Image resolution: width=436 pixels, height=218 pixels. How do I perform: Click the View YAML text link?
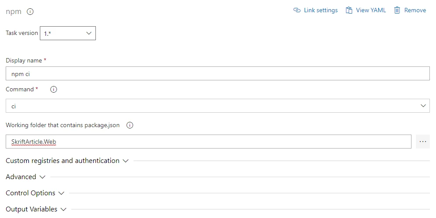[371, 10]
